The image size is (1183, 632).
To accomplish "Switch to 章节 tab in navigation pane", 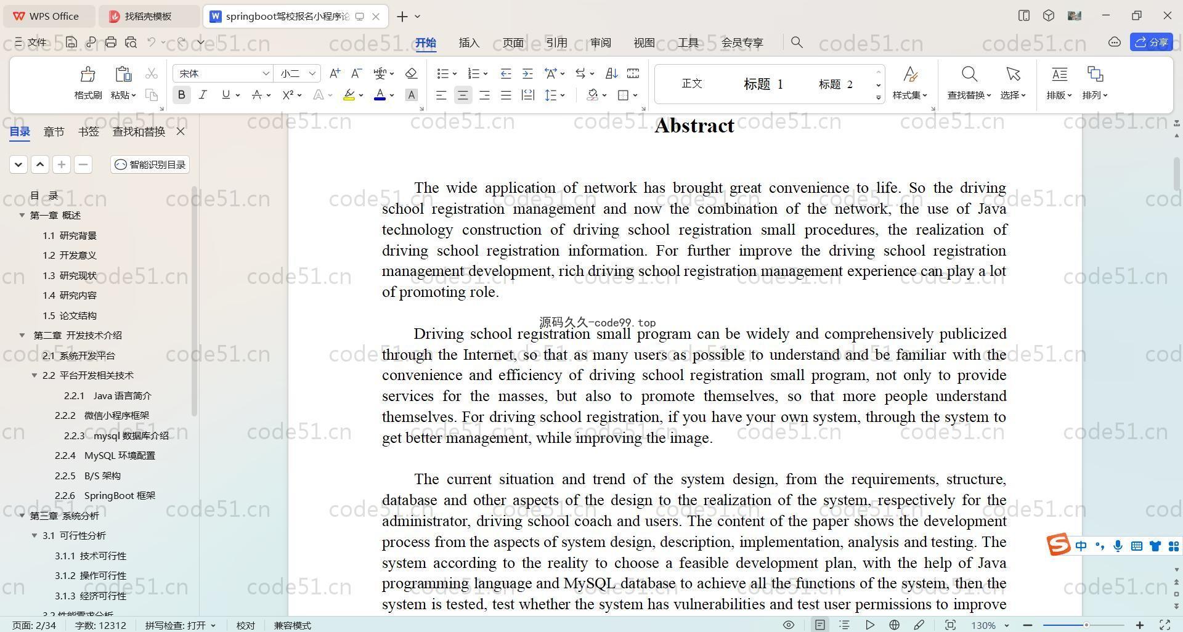I will click(54, 131).
